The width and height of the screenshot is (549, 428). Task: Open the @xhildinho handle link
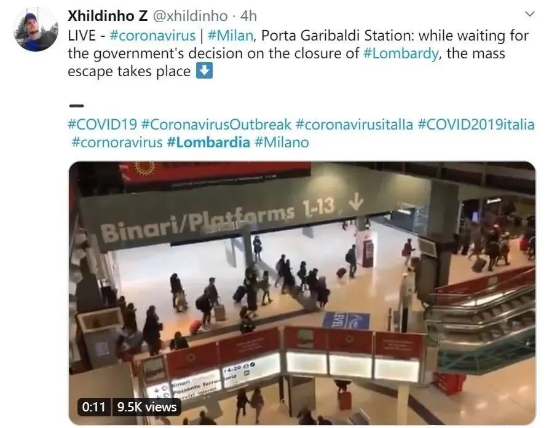pyautogui.click(x=191, y=16)
